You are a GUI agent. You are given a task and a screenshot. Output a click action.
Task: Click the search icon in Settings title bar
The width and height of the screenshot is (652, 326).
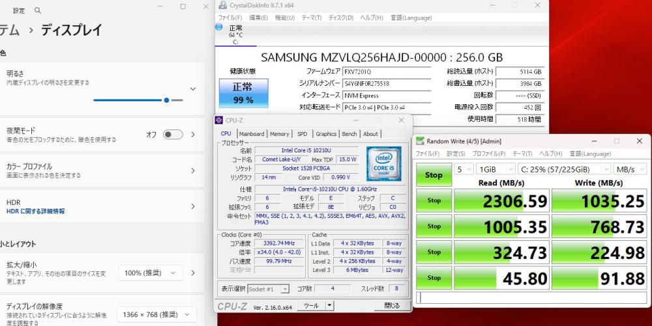[38, 10]
